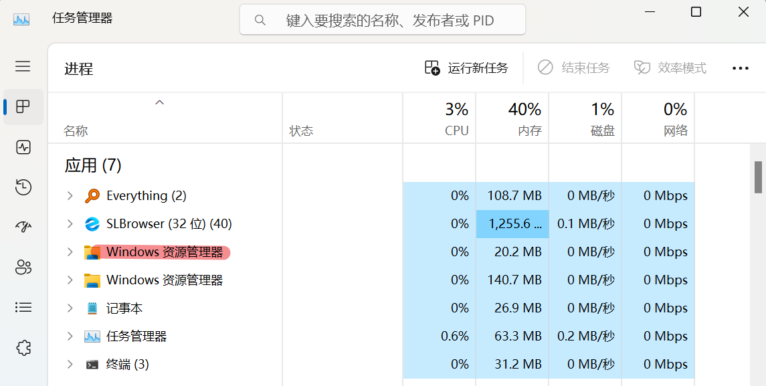766x386 pixels.
Task: Select the SLBrowser (32 位) (40) name
Action: [x=169, y=224]
